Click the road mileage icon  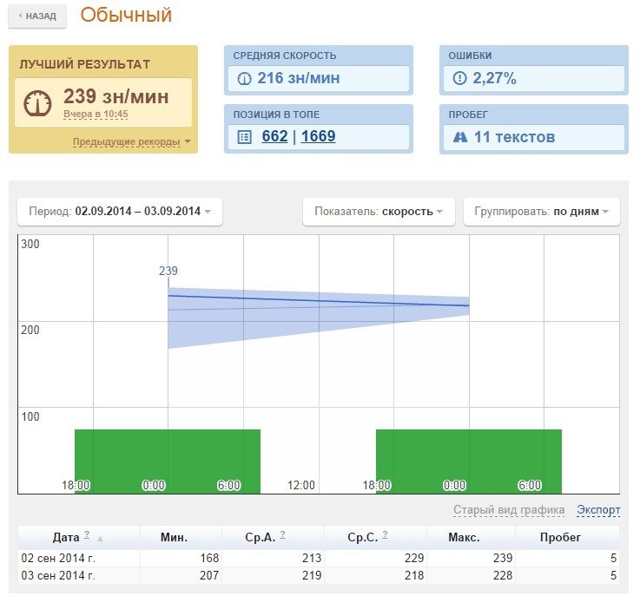point(459,137)
